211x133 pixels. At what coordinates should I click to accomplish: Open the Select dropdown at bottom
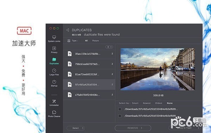coord(76,128)
